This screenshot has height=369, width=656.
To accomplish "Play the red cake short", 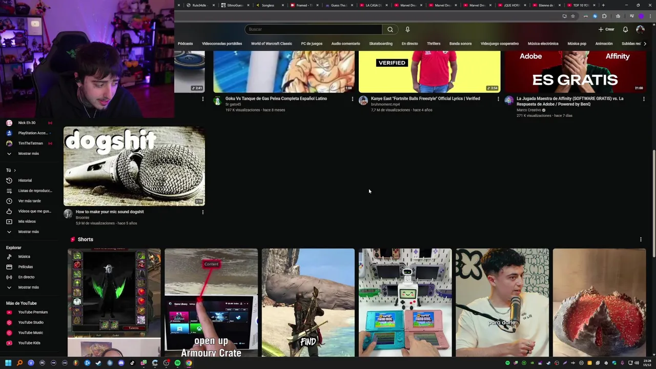I will click(x=599, y=302).
